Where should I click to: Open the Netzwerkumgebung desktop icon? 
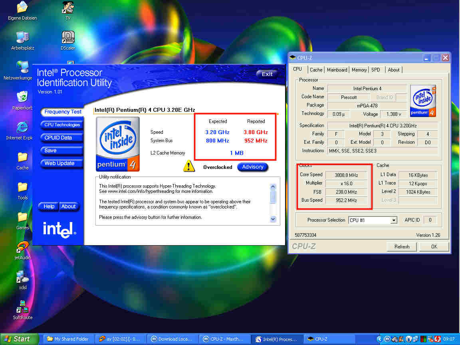point(22,67)
